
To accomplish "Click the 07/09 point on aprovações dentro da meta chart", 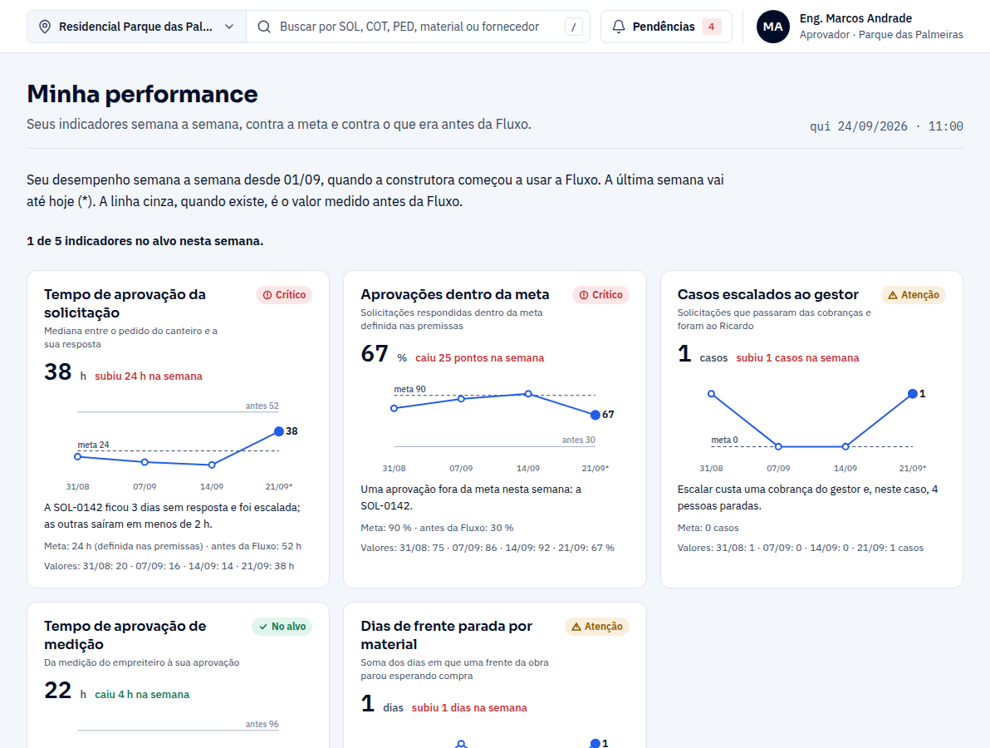I will point(461,399).
